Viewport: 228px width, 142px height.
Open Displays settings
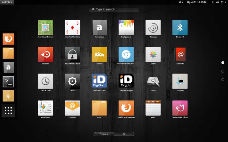pos(180,81)
